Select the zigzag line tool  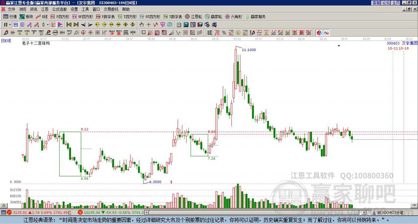(178, 33)
